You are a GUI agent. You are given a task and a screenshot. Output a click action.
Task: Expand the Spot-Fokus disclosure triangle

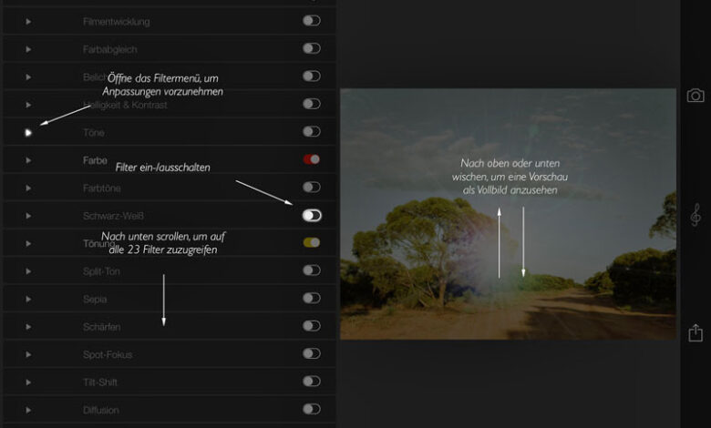(28, 354)
